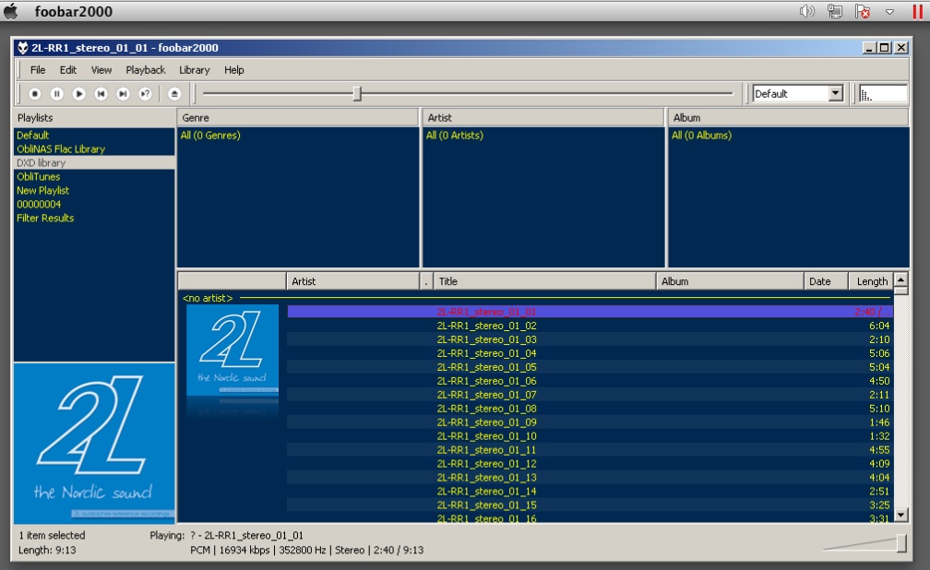This screenshot has width=930, height=570.
Task: Open the Library menu
Action: [x=195, y=70]
